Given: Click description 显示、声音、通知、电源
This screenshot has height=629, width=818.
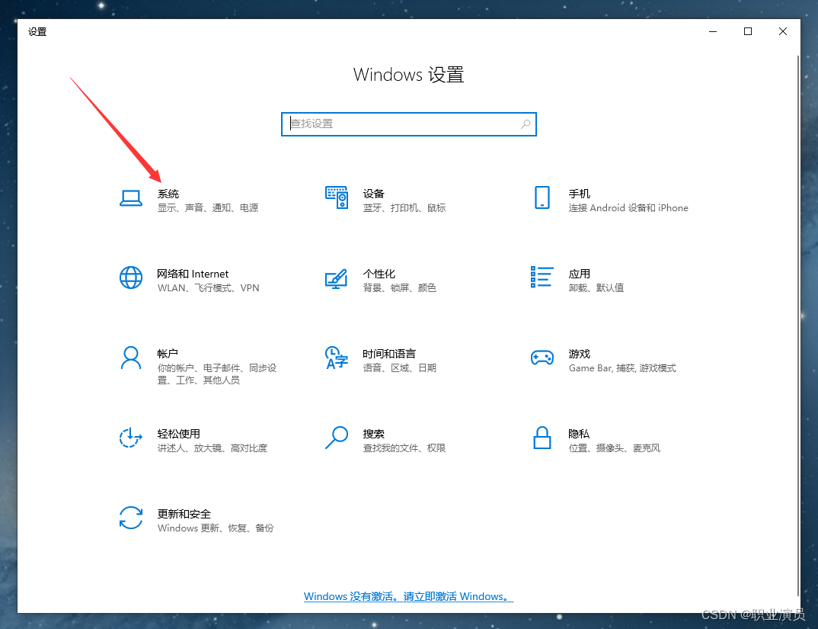Looking at the screenshot, I should (208, 208).
